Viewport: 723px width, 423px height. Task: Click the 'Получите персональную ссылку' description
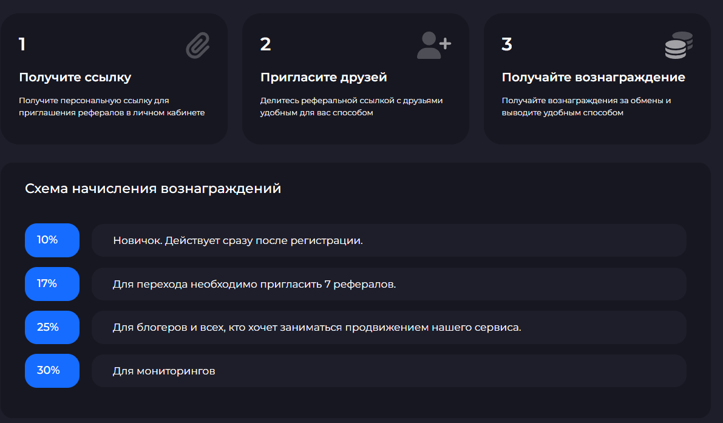click(x=112, y=106)
